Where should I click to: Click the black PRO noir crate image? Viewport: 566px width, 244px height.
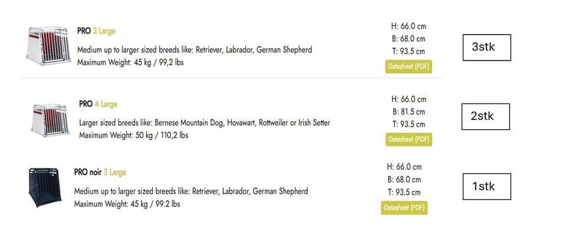click(x=45, y=187)
